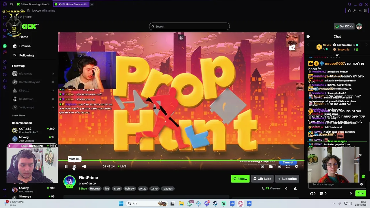The height and width of the screenshot is (208, 370).
Task: Share the stream with the share icon
Action: pyautogui.click(x=286, y=188)
